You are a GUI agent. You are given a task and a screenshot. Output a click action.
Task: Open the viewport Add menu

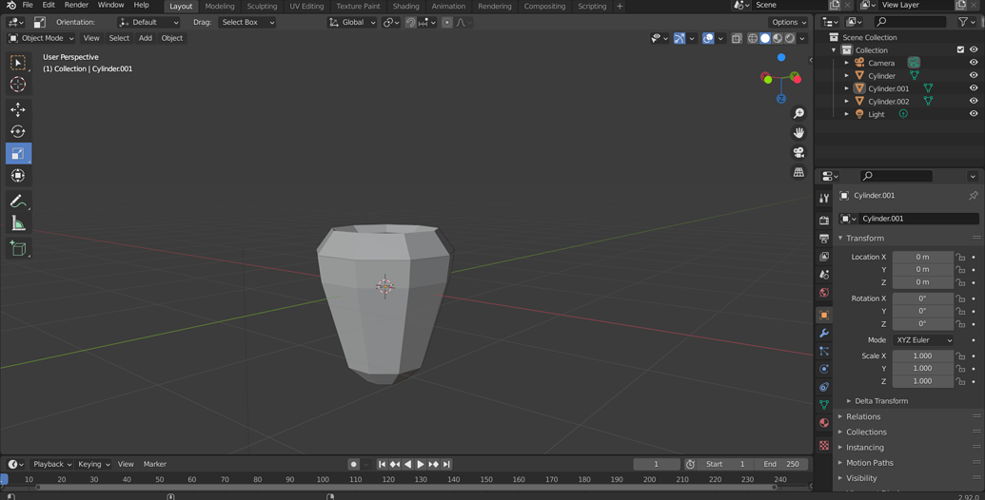pyautogui.click(x=145, y=38)
